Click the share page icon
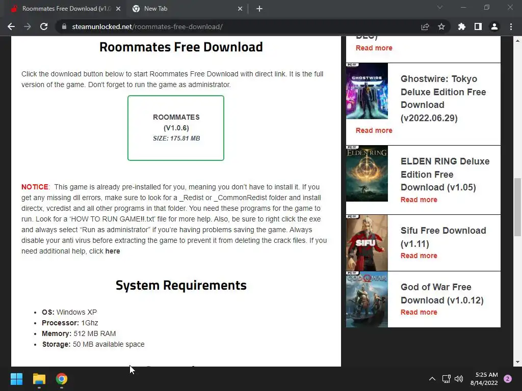The image size is (522, 391). pyautogui.click(x=425, y=26)
